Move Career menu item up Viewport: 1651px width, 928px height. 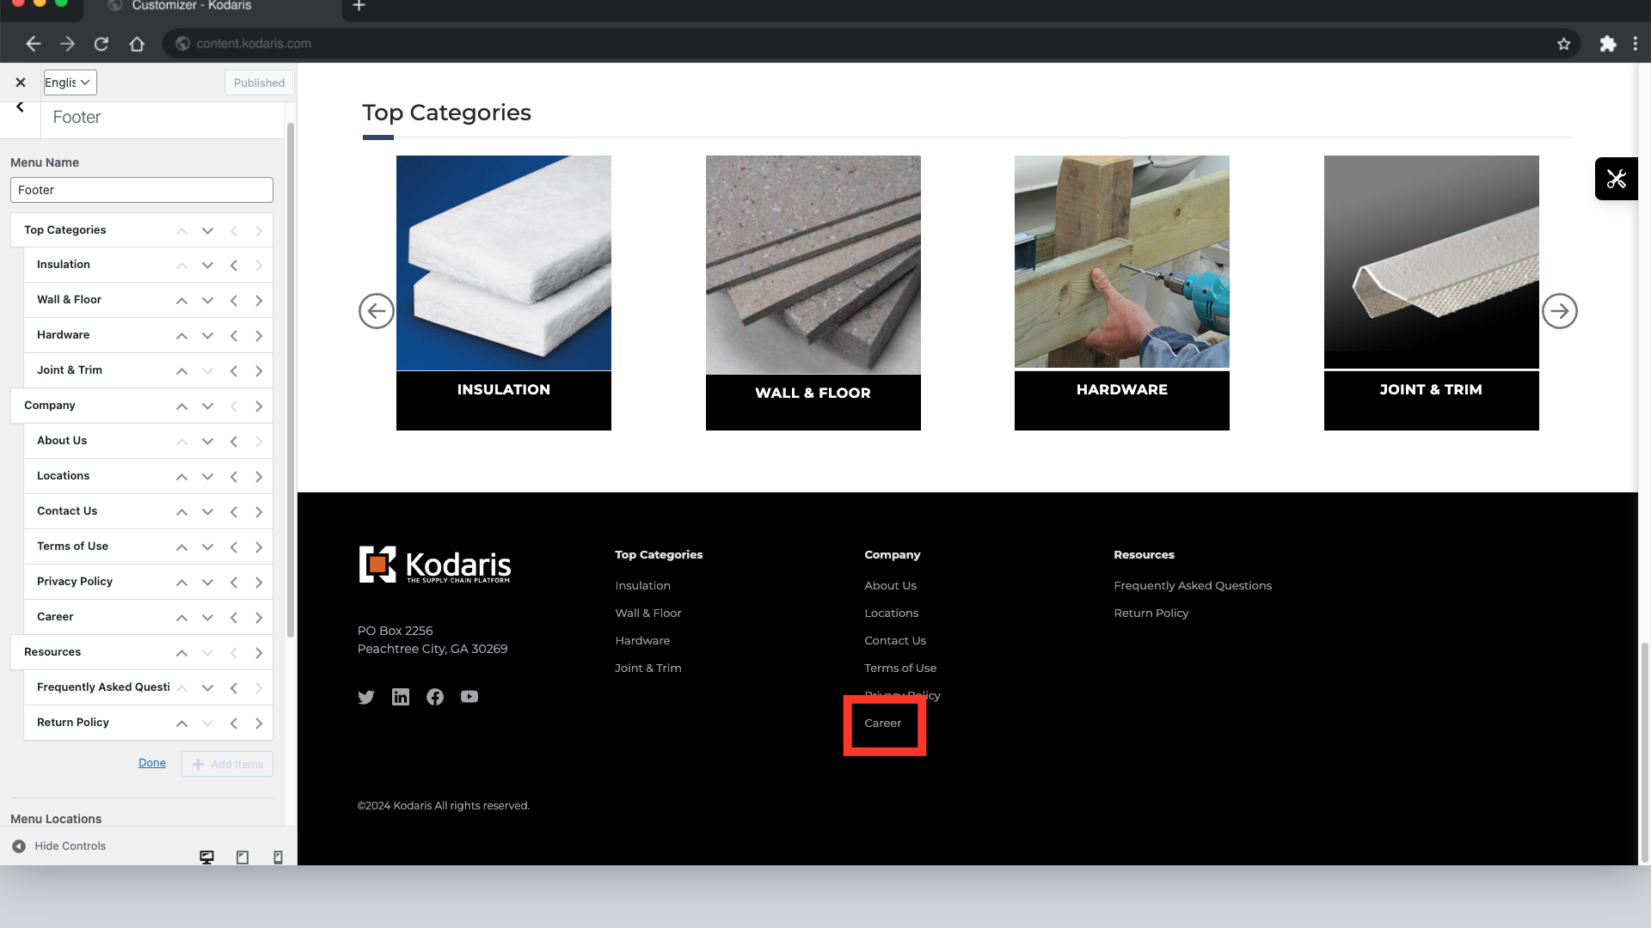pos(181,618)
